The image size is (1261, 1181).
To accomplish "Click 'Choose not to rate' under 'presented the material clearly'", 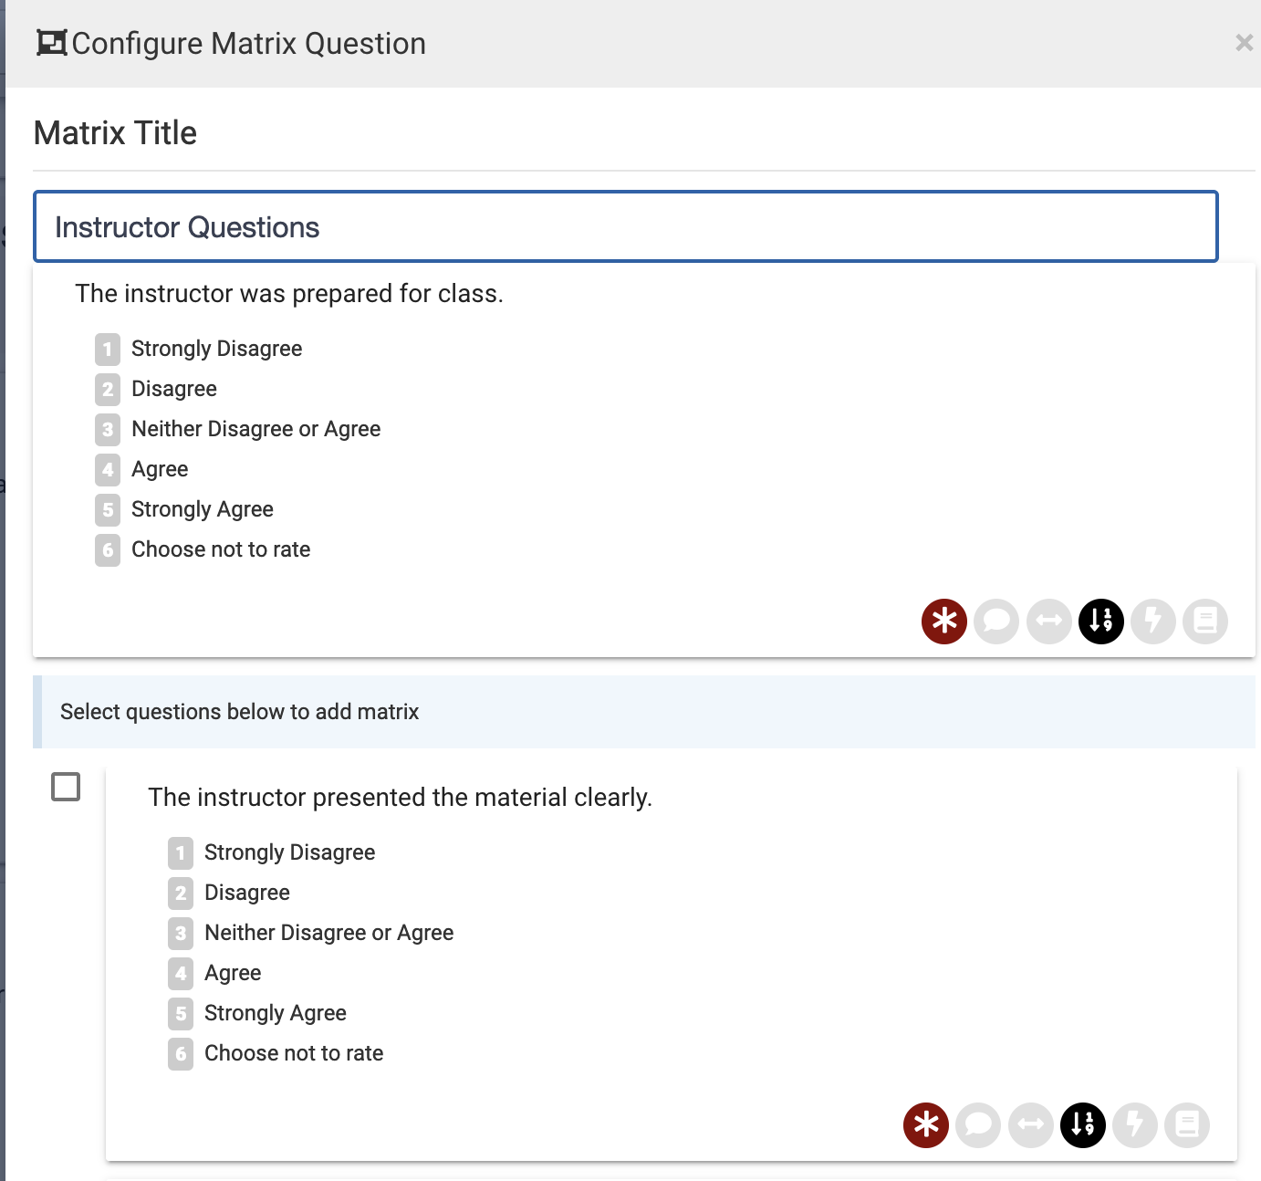I will coord(294,1053).
